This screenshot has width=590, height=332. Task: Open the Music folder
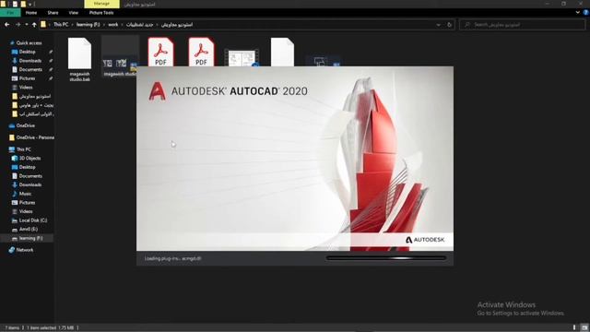coord(21,194)
